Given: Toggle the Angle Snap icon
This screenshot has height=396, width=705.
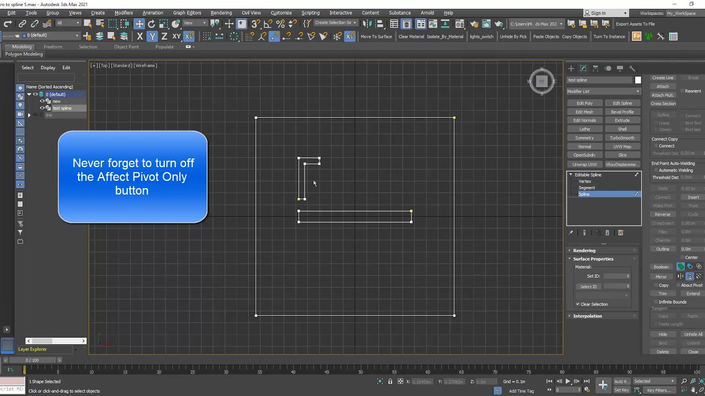Looking at the screenshot, I should click(x=268, y=24).
